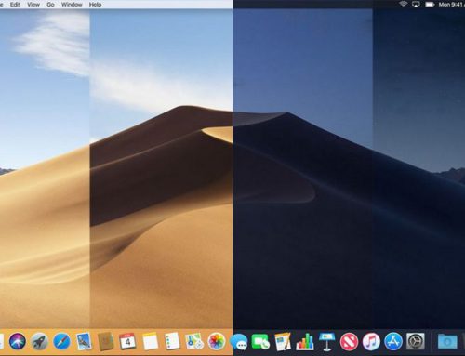Launch iTunes music note icon
This screenshot has width=465, height=356.
pyautogui.click(x=371, y=342)
